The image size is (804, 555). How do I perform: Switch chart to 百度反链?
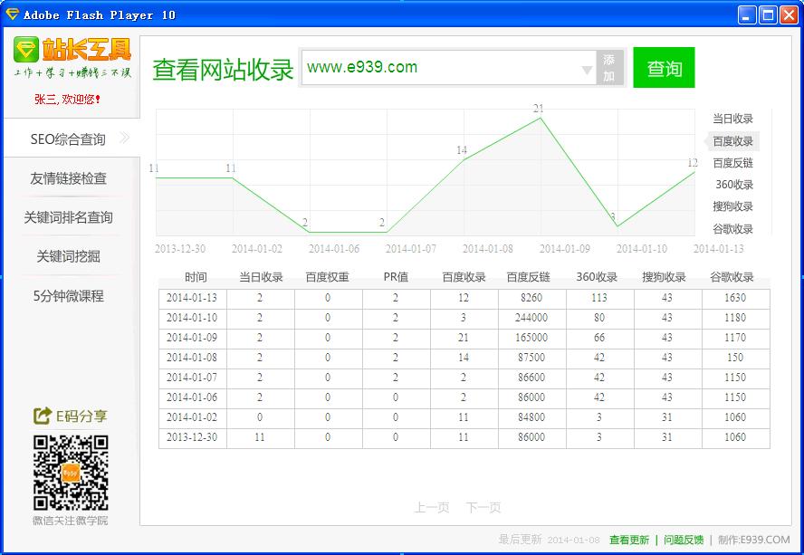(732, 163)
